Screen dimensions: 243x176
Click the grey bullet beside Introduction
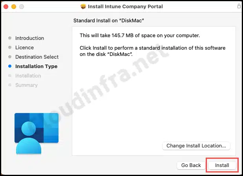(x=10, y=38)
